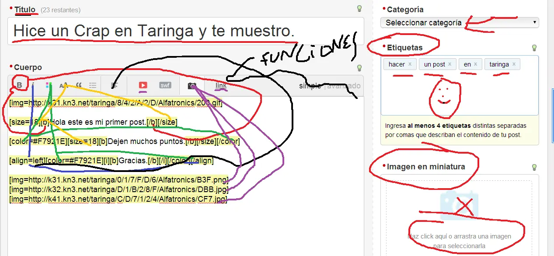Show the Título help lightbulb tip

(x=359, y=8)
